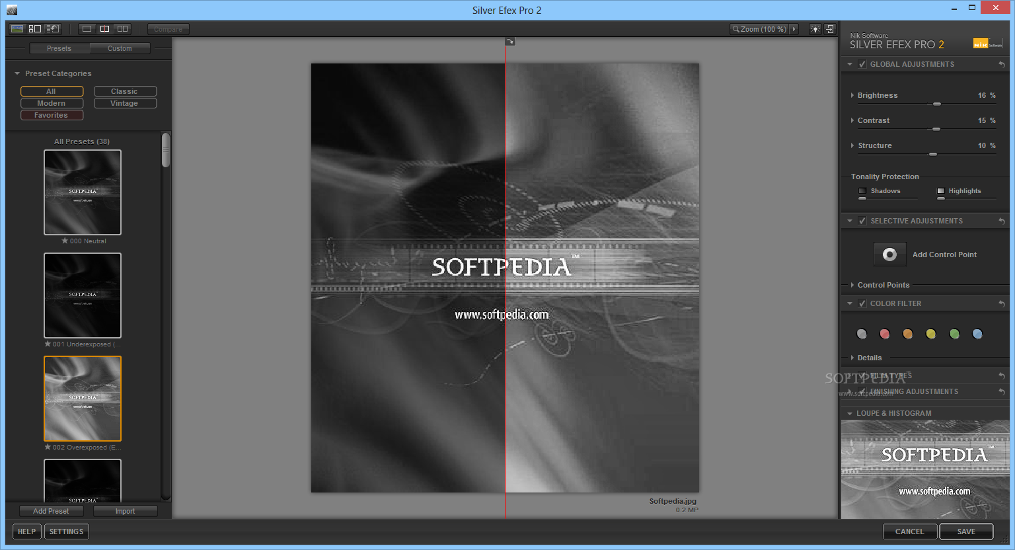Click the Shadows tonality protection icon

click(862, 191)
